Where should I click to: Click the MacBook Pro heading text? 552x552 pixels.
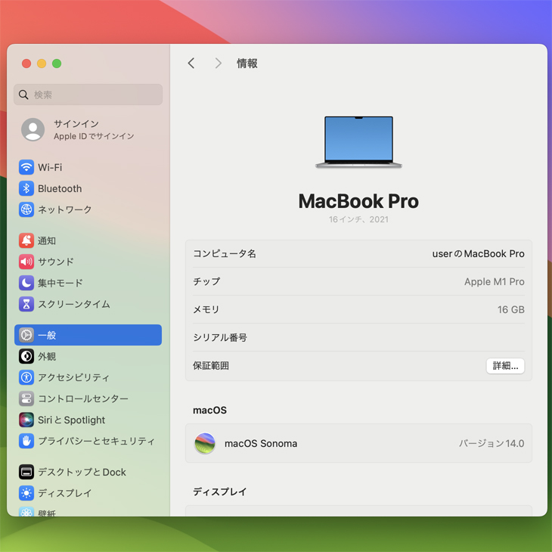(x=358, y=201)
